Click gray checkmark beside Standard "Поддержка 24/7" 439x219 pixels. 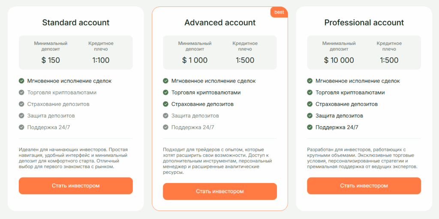[21, 127]
